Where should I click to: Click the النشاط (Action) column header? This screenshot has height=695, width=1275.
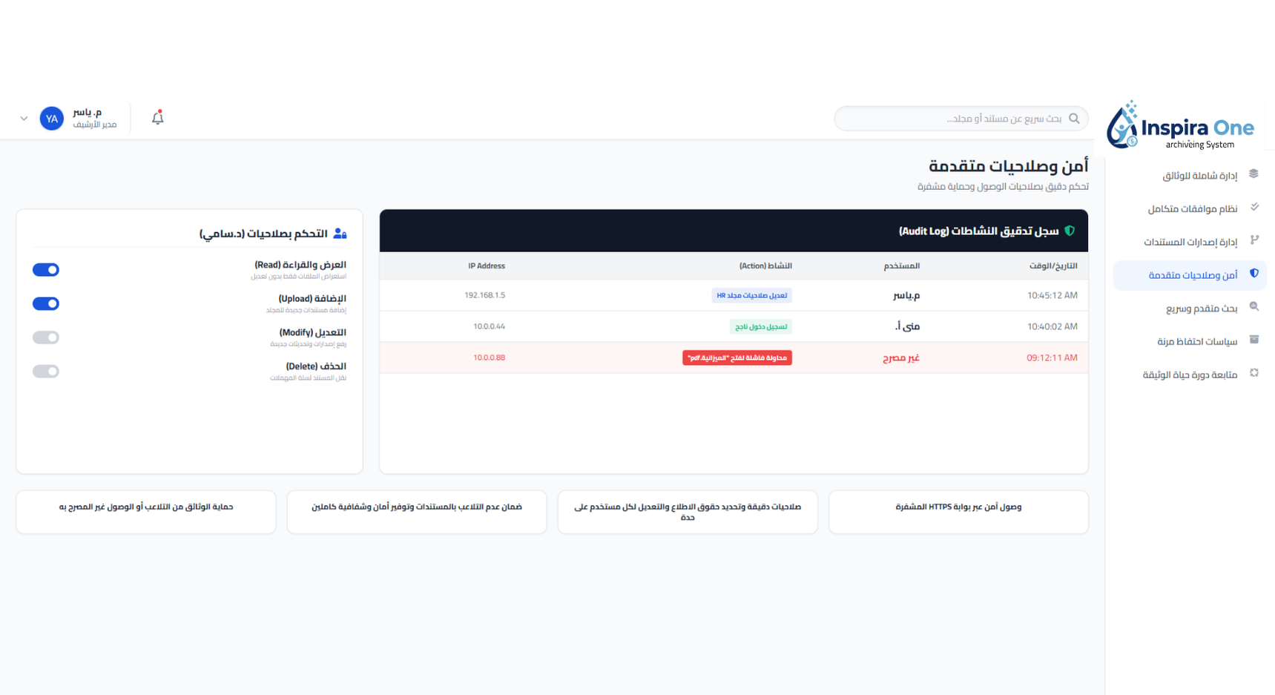(765, 266)
